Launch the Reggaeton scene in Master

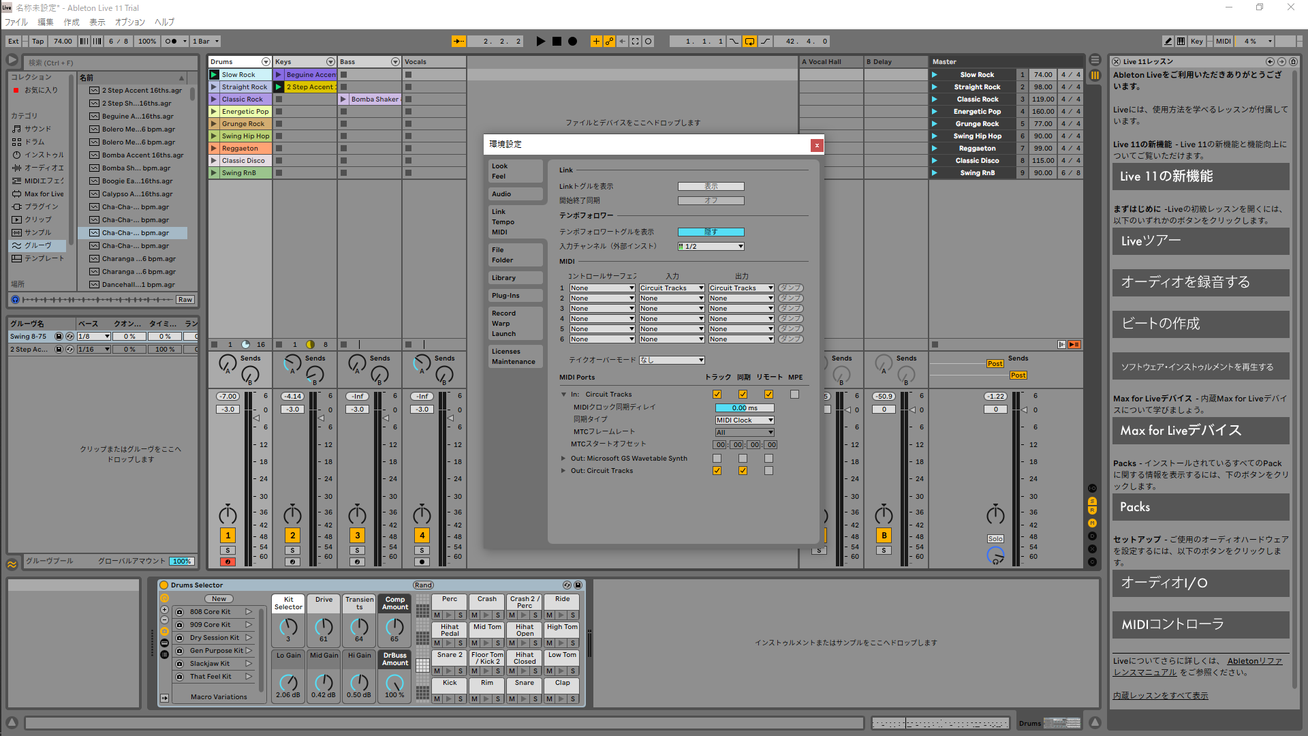tap(935, 149)
